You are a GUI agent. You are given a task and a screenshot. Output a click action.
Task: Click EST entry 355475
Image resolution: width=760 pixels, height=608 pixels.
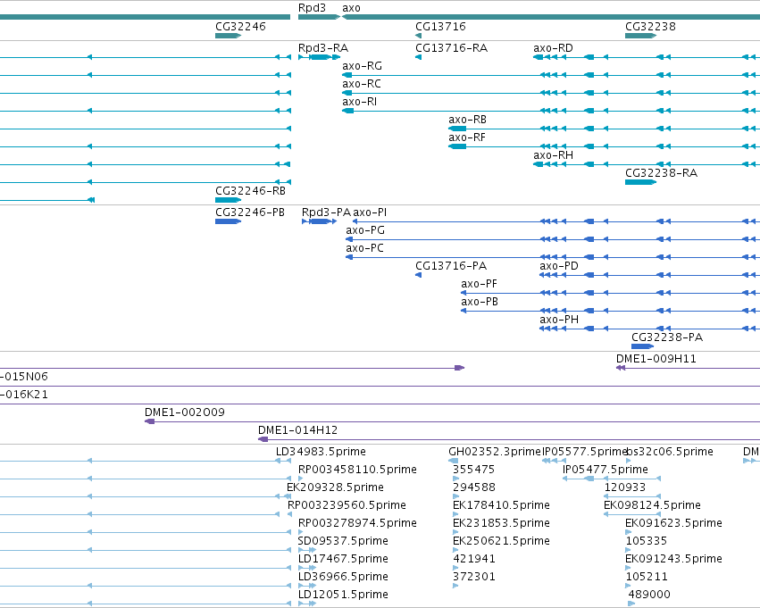point(473,470)
